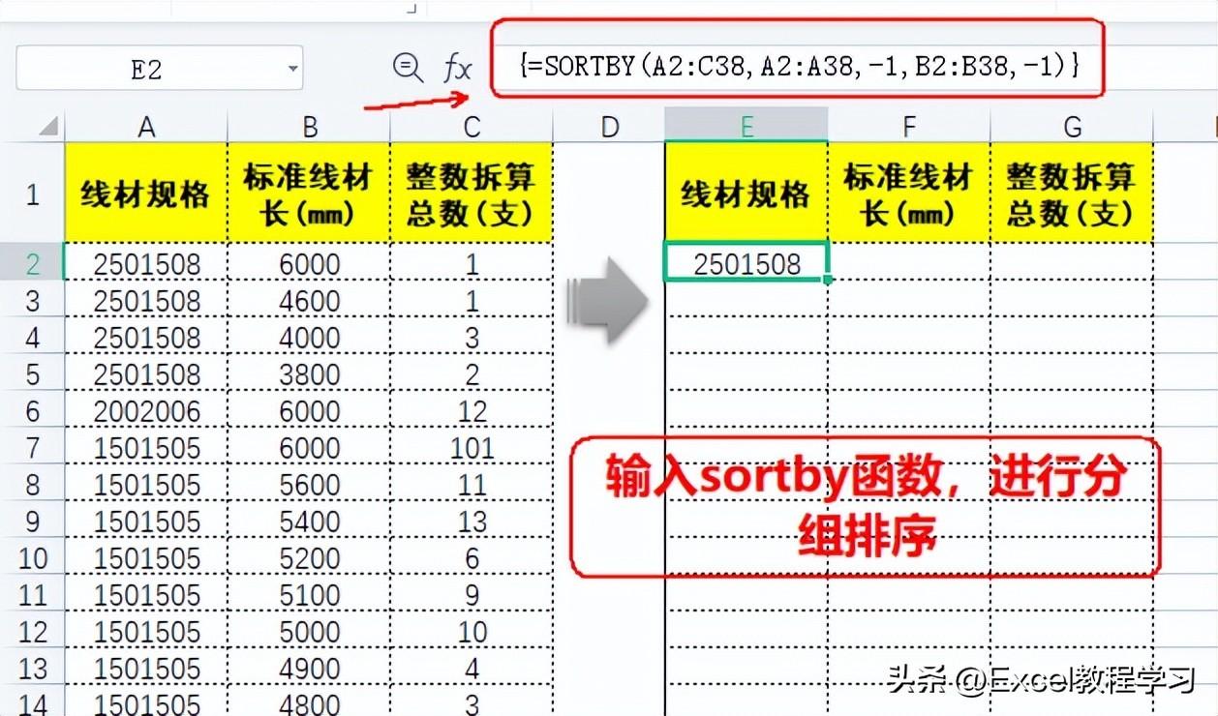Expand the Name Box dropdown arrow

(292, 69)
